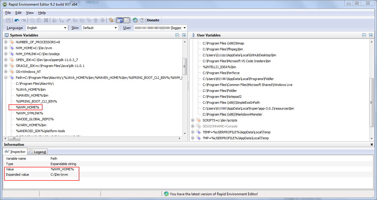Collapse the Path variable node
Viewport: 377px width, 200px height.
[x=6, y=78]
